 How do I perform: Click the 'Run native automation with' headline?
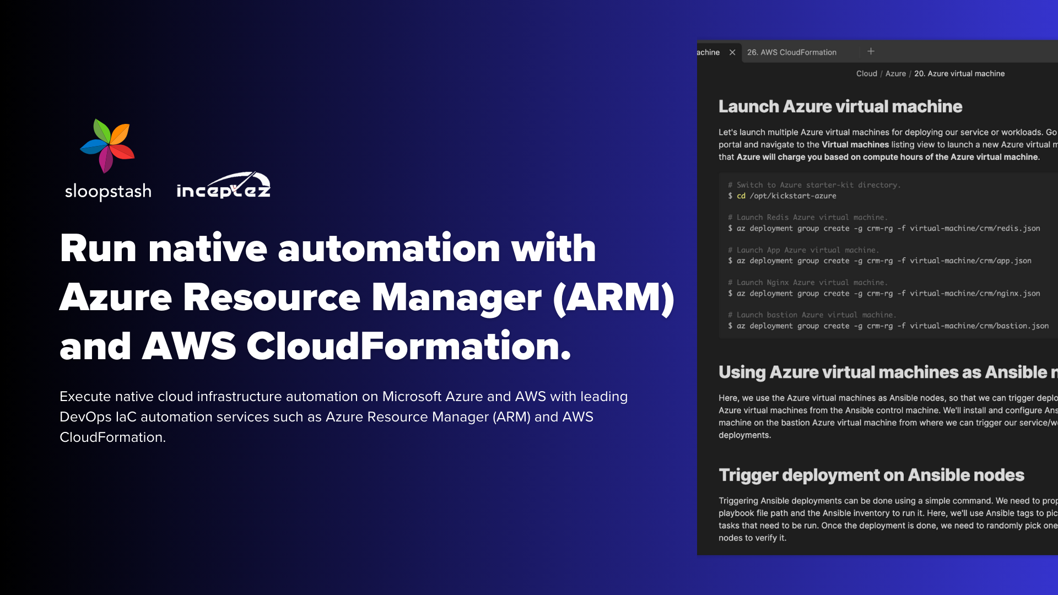pos(328,248)
